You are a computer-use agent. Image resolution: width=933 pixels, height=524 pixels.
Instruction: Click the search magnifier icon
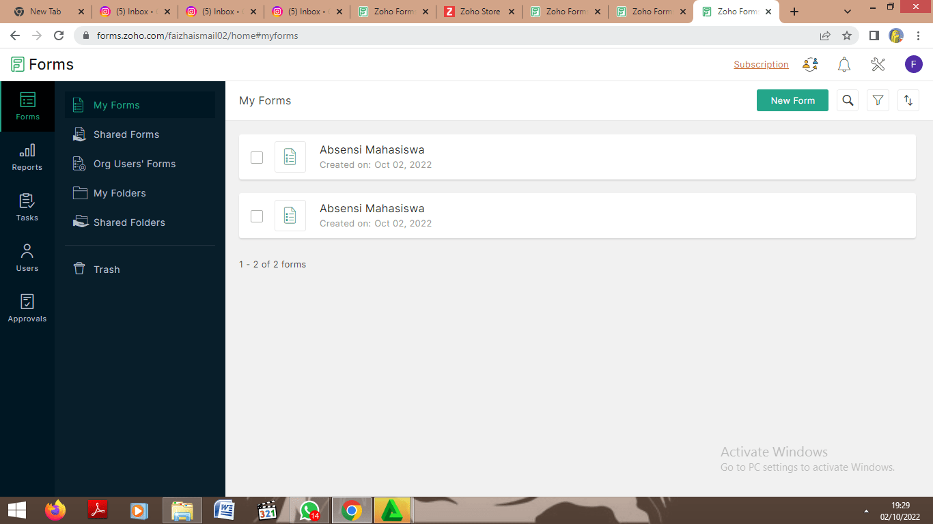click(x=848, y=100)
